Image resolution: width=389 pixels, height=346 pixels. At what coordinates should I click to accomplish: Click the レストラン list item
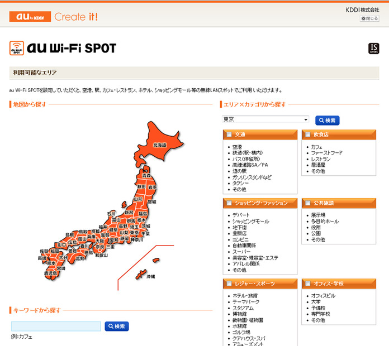click(321, 159)
